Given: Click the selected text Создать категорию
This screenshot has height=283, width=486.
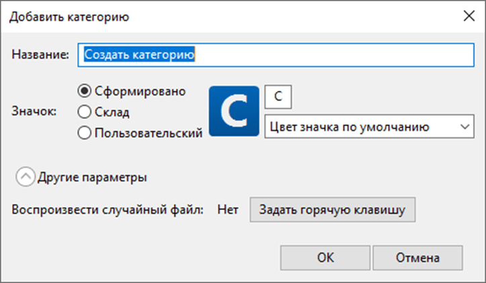Looking at the screenshot, I should coord(139,55).
